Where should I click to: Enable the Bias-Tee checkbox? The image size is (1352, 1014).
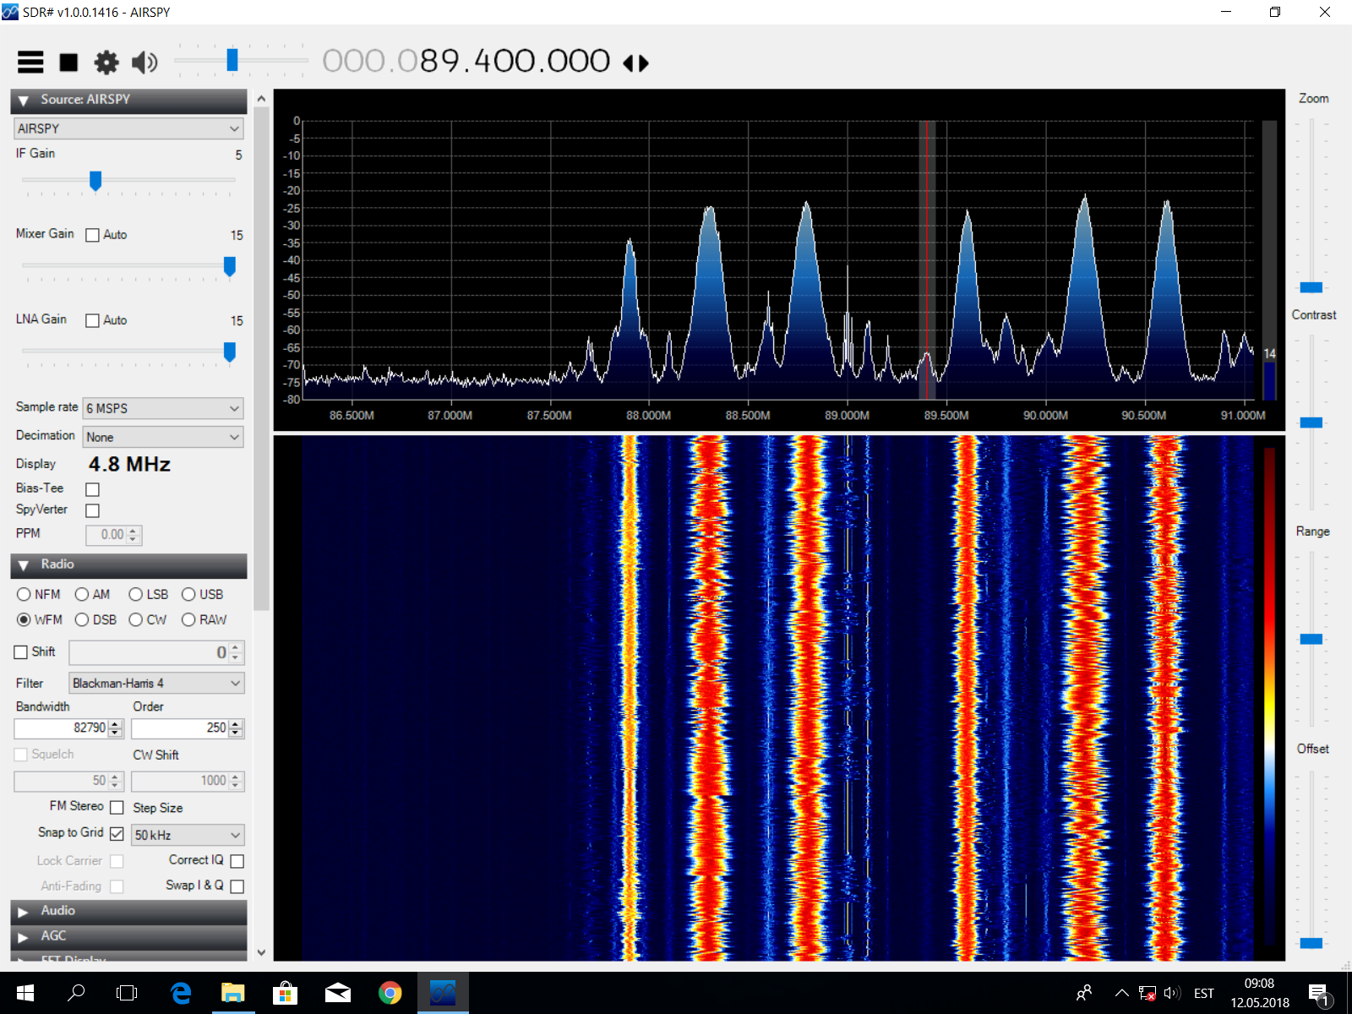pyautogui.click(x=93, y=489)
